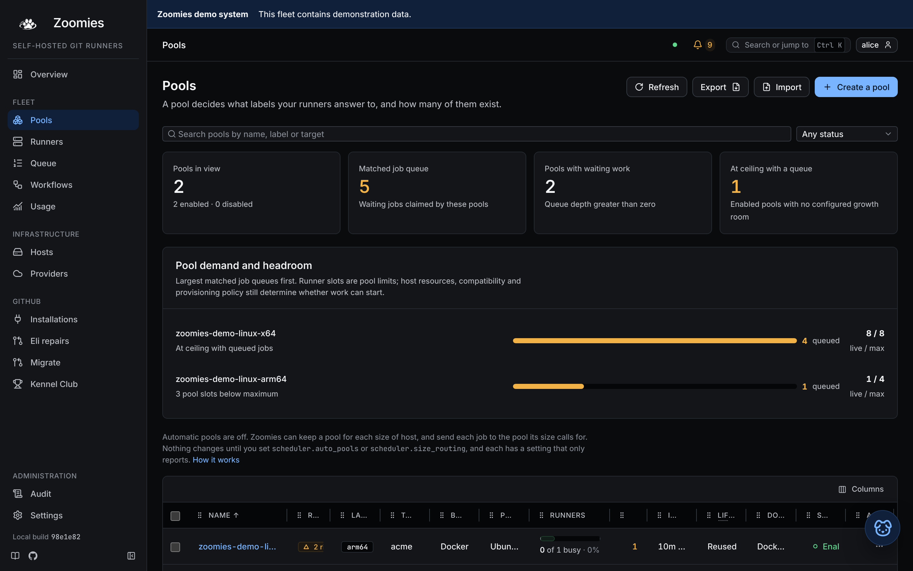Click the green connection status dot

(675, 44)
